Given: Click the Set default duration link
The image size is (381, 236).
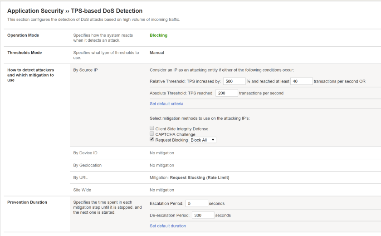Looking at the screenshot, I should pyautogui.click(x=167, y=226).
